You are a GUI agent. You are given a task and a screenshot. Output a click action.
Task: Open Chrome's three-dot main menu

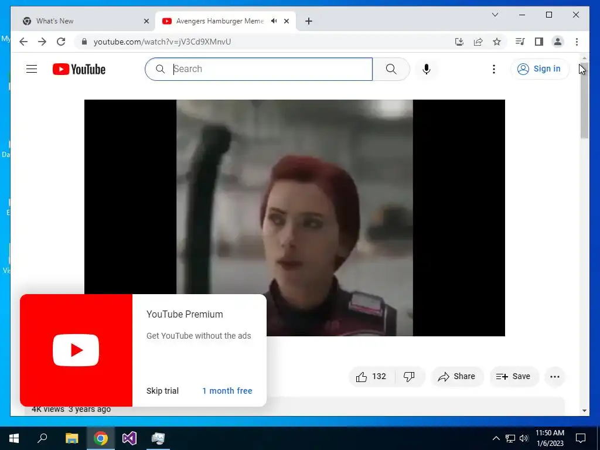tap(577, 42)
